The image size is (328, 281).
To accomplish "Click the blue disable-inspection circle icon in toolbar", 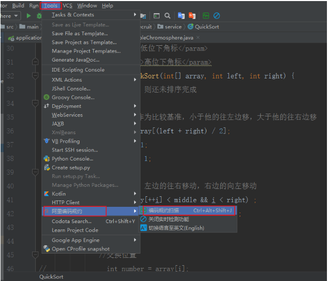I will coord(217,16).
